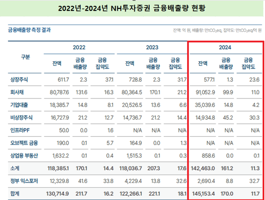Select the heading '금융배출량 측정 결과'
Screen dimensions: 265x200
[29, 30]
